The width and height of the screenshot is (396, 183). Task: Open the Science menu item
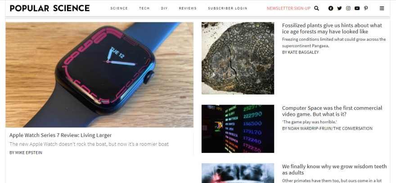(119, 9)
